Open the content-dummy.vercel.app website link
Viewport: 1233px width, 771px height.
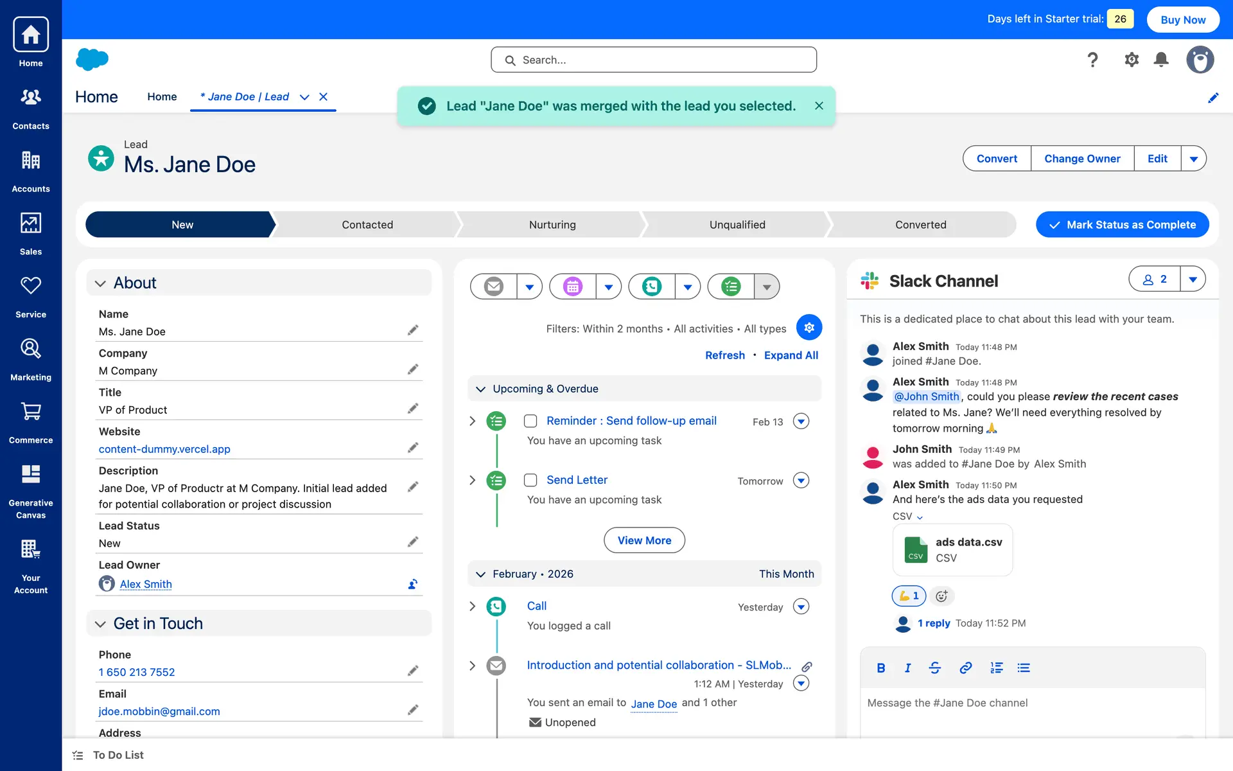(164, 449)
